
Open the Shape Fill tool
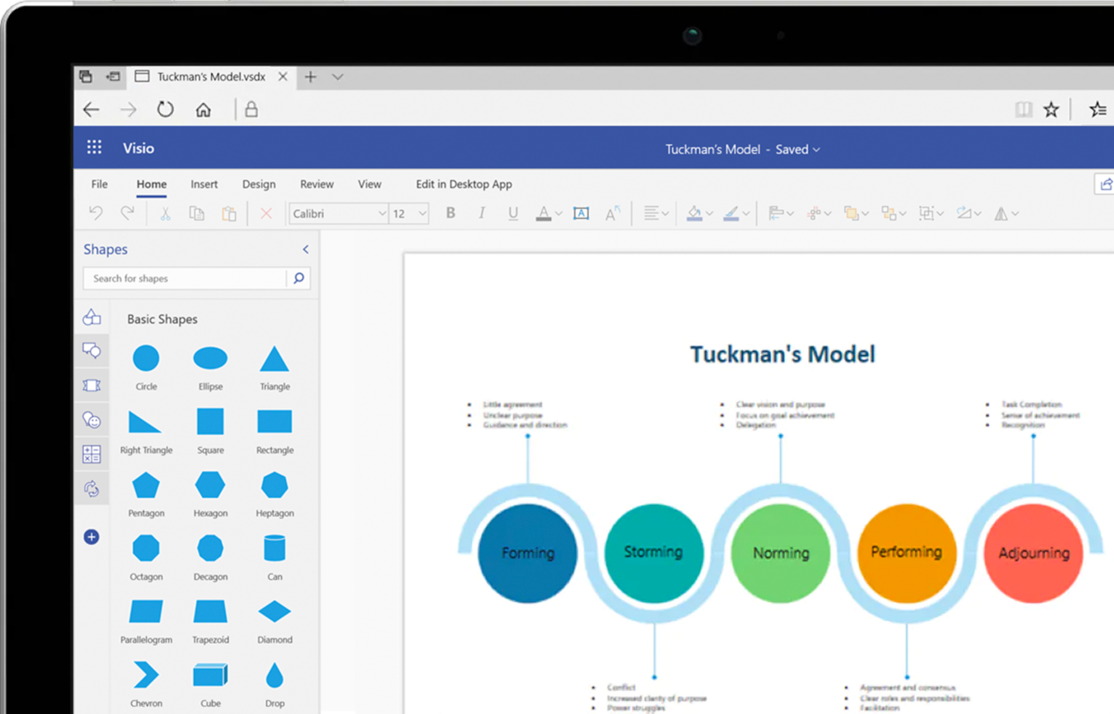[x=695, y=213]
